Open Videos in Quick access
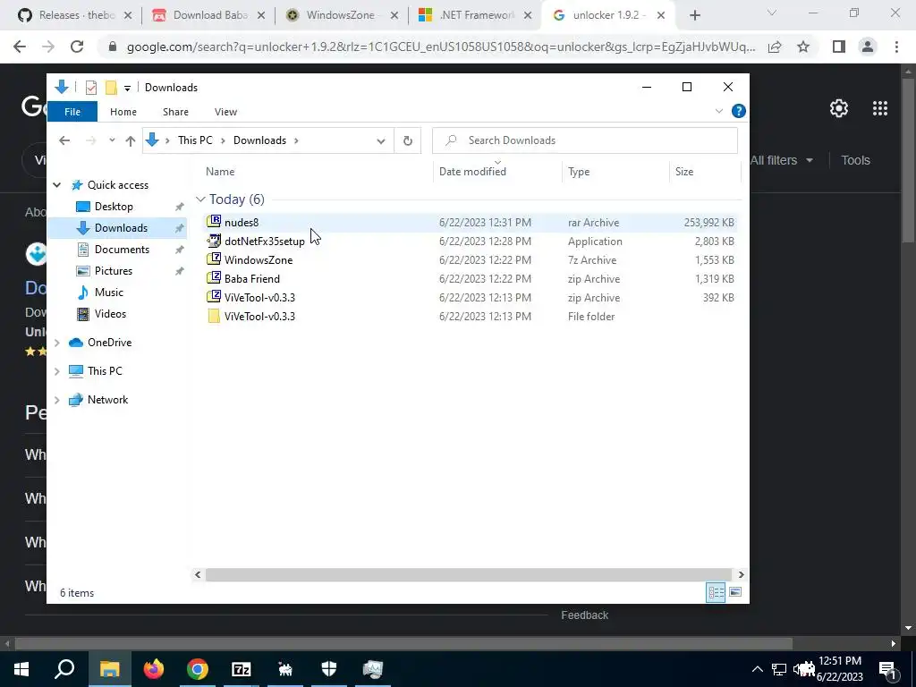The height and width of the screenshot is (687, 916). [110, 314]
